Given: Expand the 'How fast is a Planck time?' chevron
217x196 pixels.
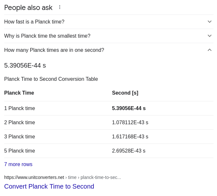Looking at the screenshot, I should (x=210, y=22).
